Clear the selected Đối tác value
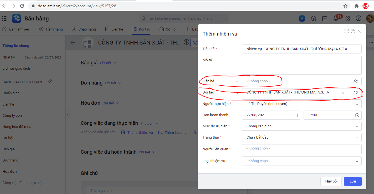The image size is (374, 194). tap(343, 93)
